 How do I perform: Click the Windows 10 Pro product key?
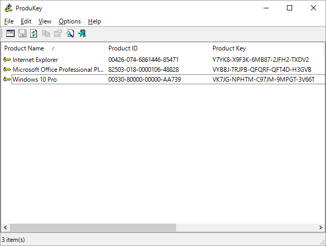click(x=264, y=80)
